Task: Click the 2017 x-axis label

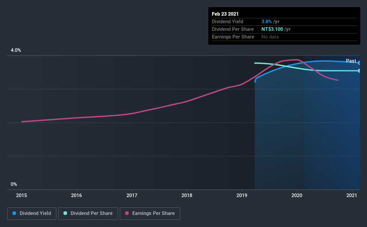Action: click(x=132, y=195)
